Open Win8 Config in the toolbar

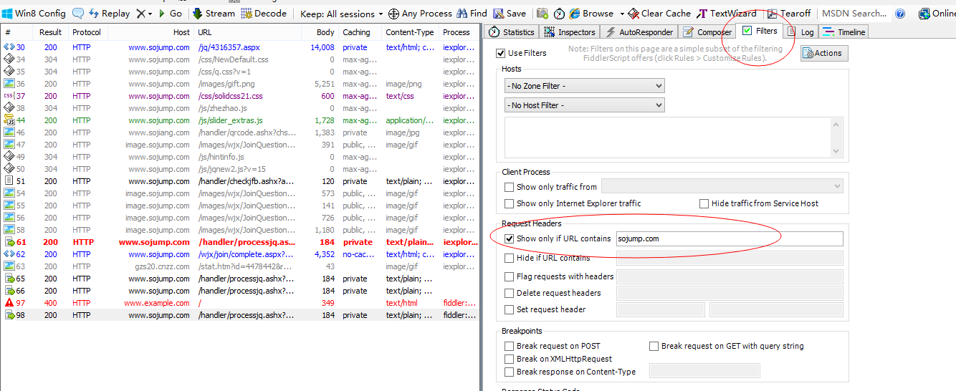[x=34, y=13]
